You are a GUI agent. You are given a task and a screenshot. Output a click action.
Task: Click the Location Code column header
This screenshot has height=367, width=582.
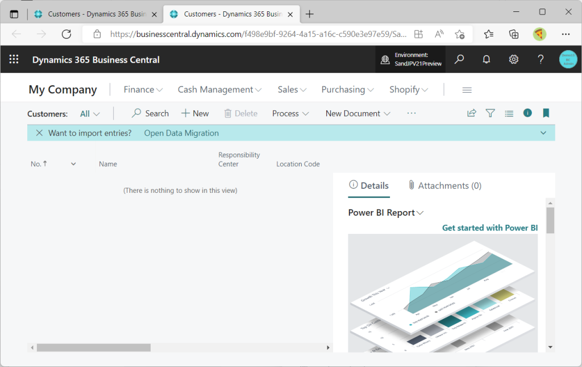pos(298,164)
